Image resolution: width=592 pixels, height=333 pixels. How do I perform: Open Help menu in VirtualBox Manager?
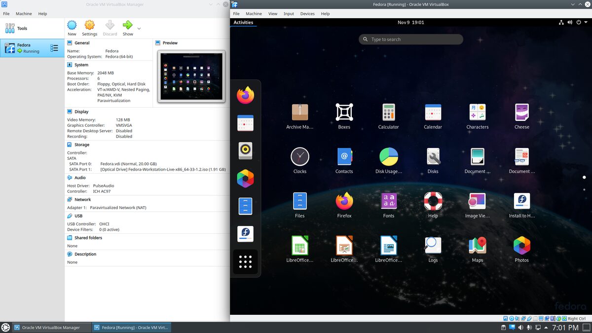[43, 14]
